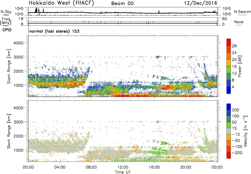Pick the bright blue bottom power colorbar segment
The width and height of the screenshot is (251, 174).
pos(229,90)
